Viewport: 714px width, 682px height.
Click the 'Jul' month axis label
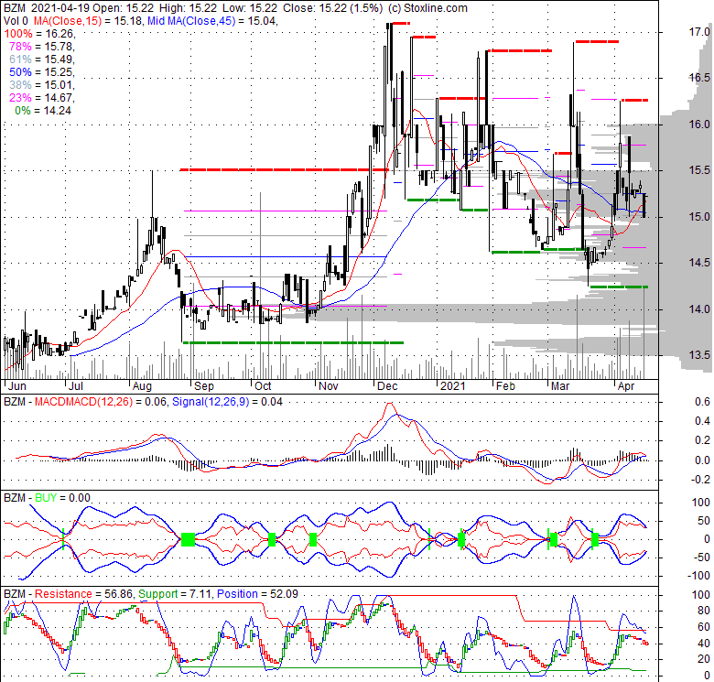(76, 386)
